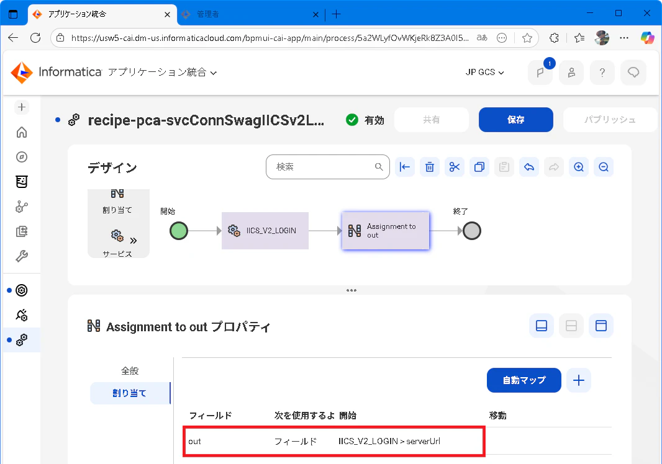Click the IICS_V2_LOGIN > serverUrl value
662x464 pixels.
coord(389,441)
